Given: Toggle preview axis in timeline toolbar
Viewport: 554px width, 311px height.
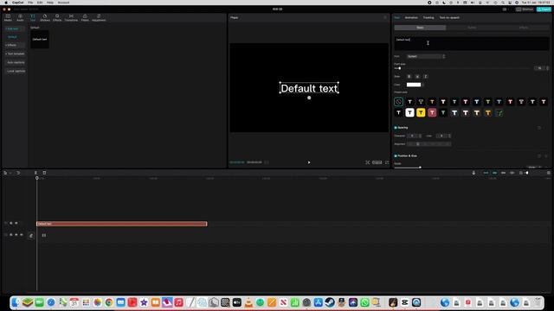Looking at the screenshot, I should click(x=512, y=173).
